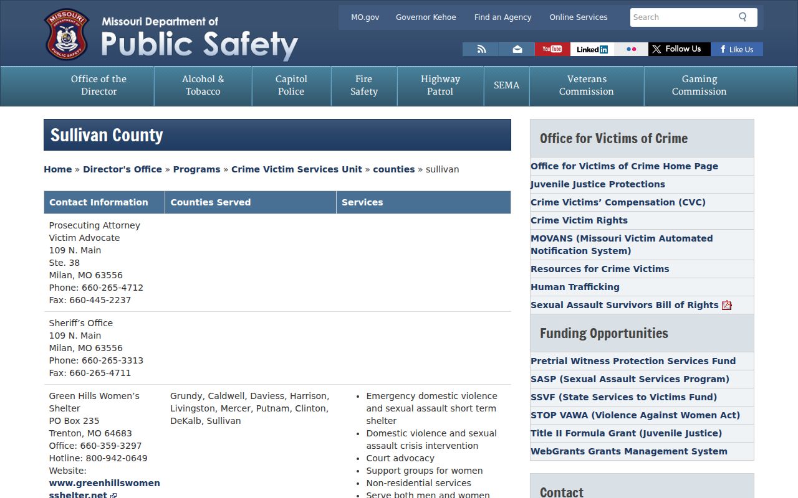Go to Online Services
The image size is (798, 498).
coord(579,17)
